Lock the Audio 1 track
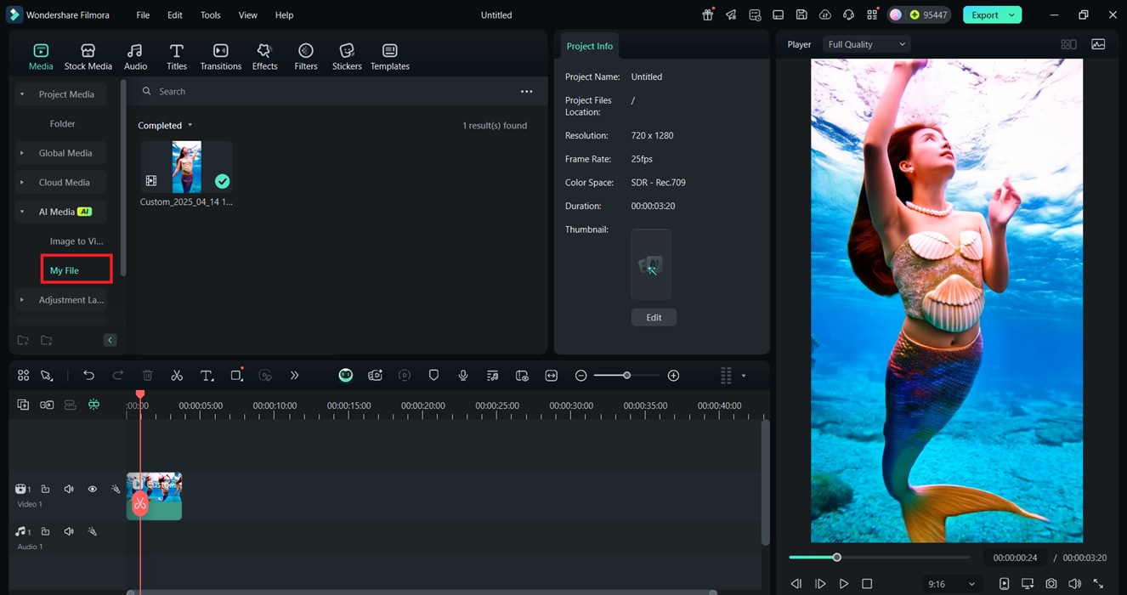The height and width of the screenshot is (595, 1127). click(46, 531)
